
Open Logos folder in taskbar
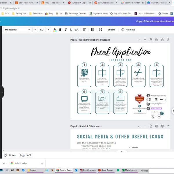pyautogui.click(x=35, y=170)
